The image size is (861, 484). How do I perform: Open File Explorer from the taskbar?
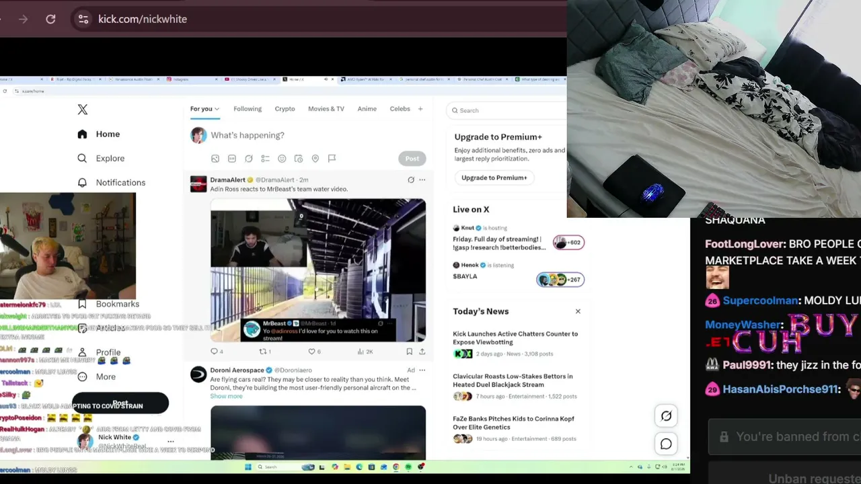[x=347, y=467]
